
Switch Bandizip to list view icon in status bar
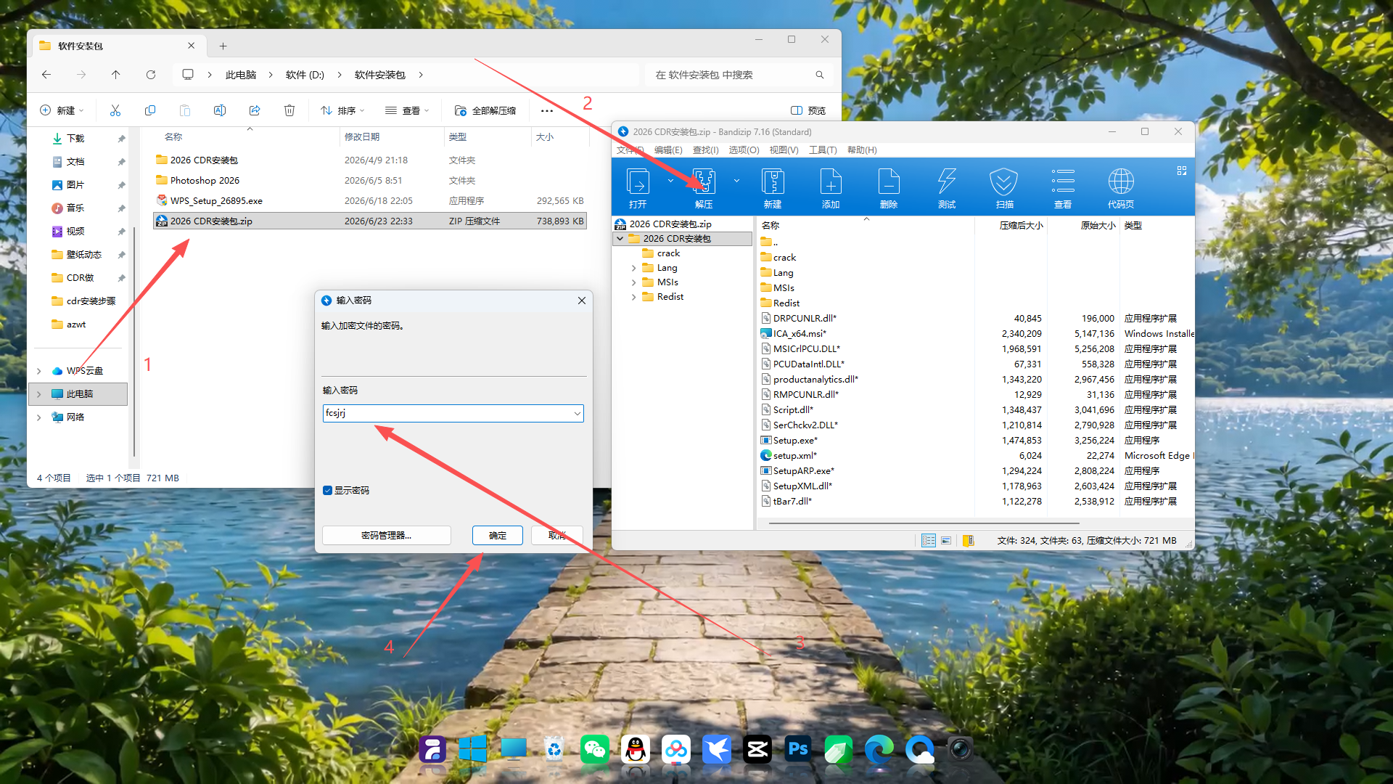[946, 541]
